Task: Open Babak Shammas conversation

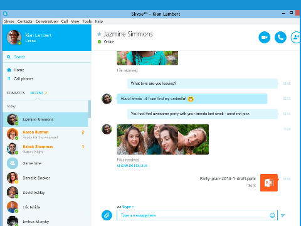Action: tap(45, 149)
